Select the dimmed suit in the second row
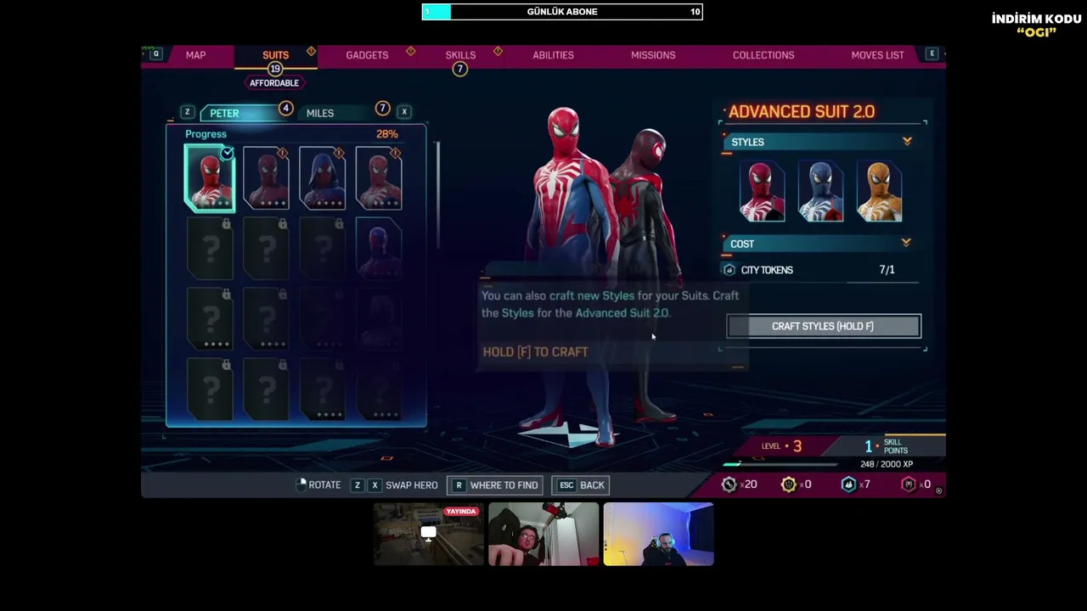The image size is (1087, 611). [379, 249]
